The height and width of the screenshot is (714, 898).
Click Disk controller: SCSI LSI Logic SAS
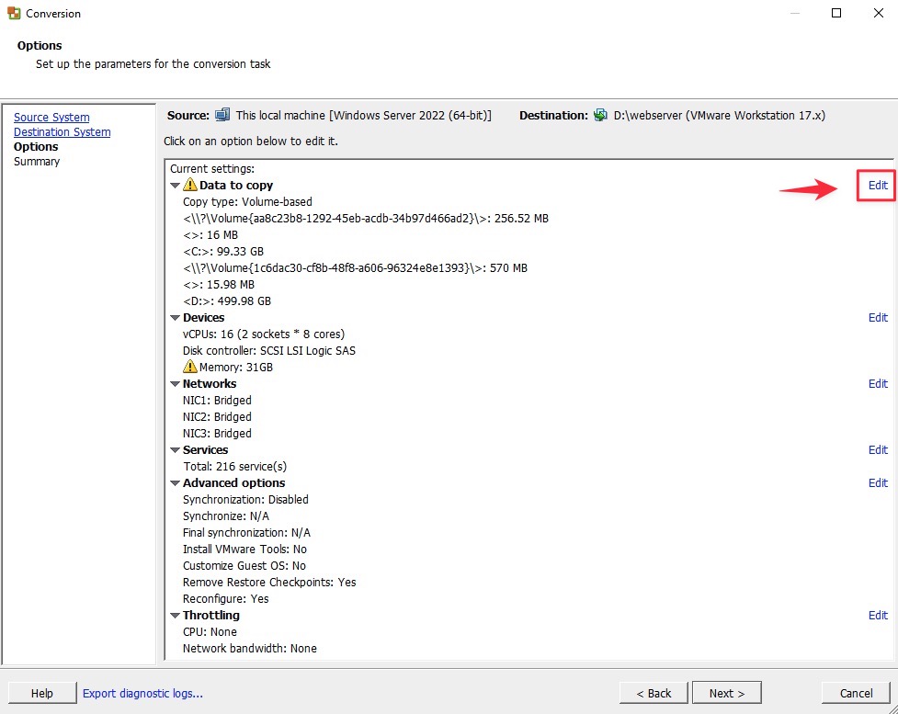(x=269, y=350)
